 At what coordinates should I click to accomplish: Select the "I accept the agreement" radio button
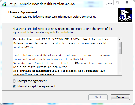14,81
